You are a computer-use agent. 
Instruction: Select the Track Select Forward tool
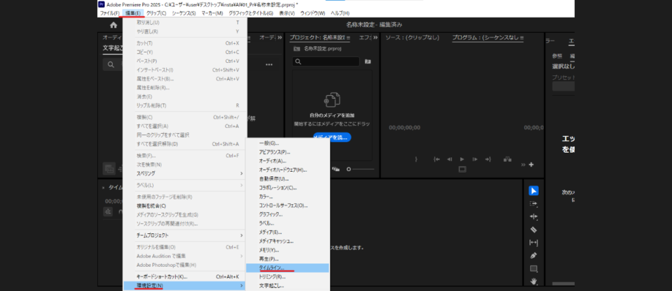tap(534, 204)
